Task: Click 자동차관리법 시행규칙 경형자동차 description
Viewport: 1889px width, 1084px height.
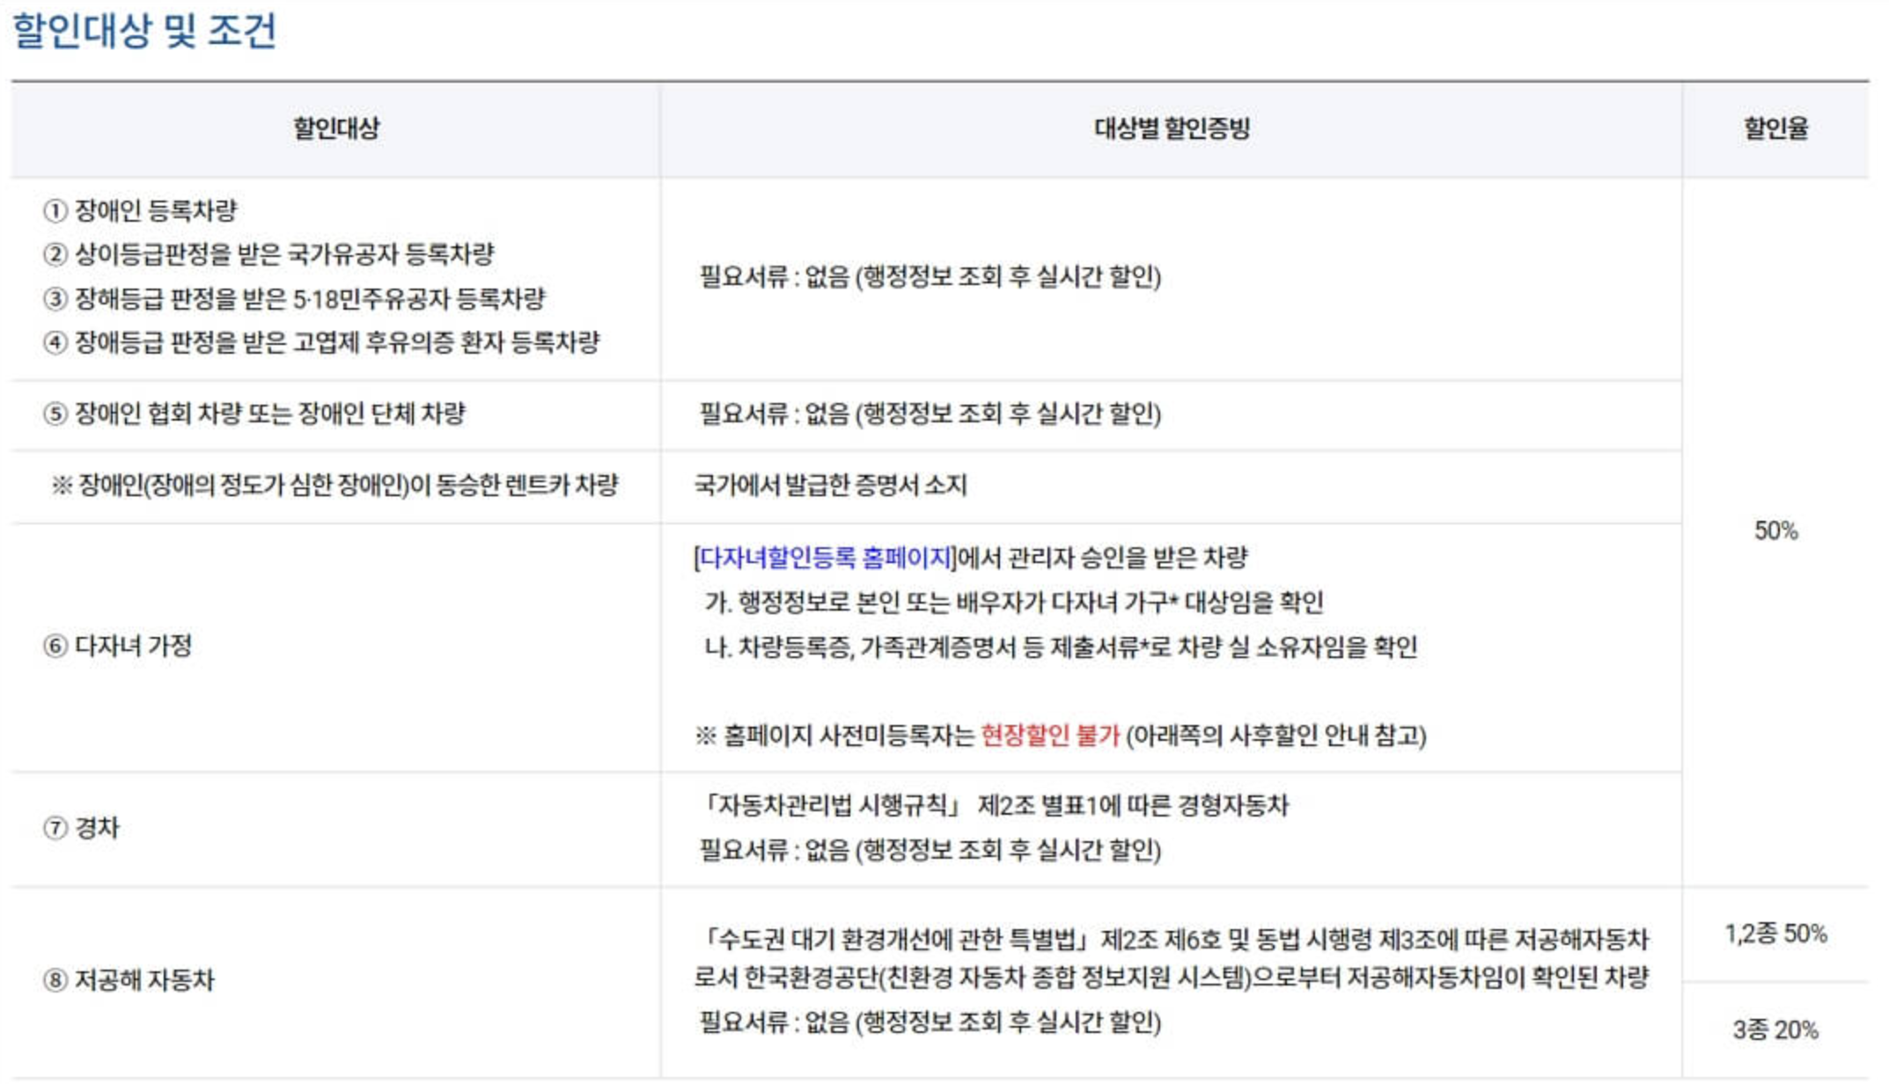Action: point(995,806)
